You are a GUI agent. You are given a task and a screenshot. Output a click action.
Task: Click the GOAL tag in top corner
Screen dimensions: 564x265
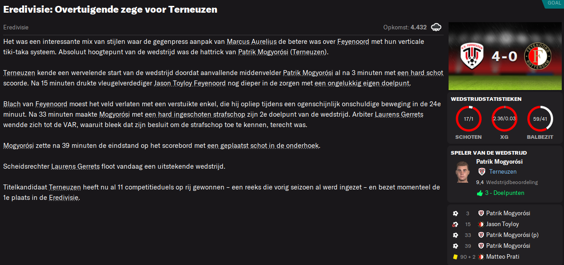pyautogui.click(x=554, y=3)
